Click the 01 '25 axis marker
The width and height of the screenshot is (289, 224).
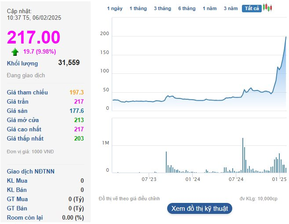pos(279,179)
